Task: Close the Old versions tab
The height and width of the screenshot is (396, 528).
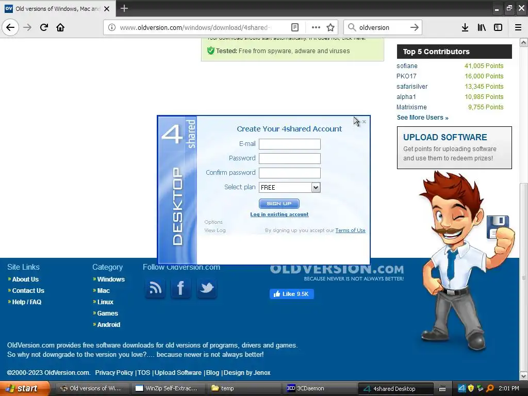Action: pos(107,9)
